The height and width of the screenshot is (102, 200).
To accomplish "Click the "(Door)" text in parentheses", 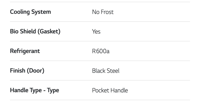I will point(35,71).
